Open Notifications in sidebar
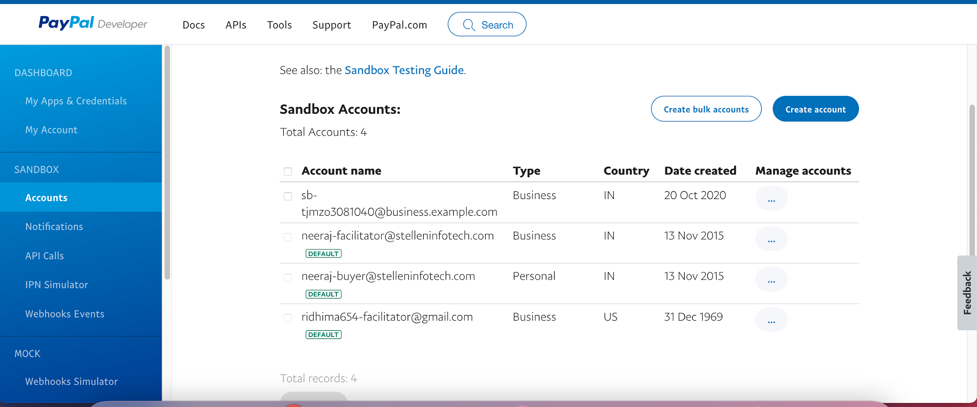The height and width of the screenshot is (407, 977). point(54,227)
